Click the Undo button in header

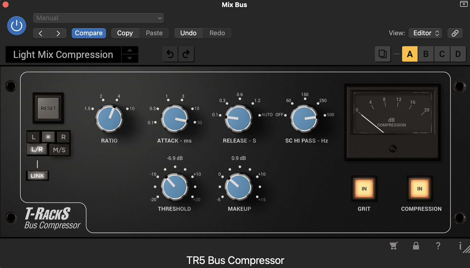pos(188,33)
